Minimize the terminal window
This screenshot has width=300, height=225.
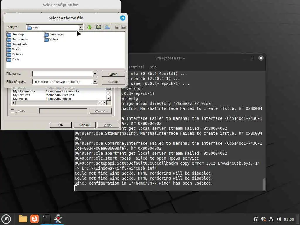[x=244, y=58]
